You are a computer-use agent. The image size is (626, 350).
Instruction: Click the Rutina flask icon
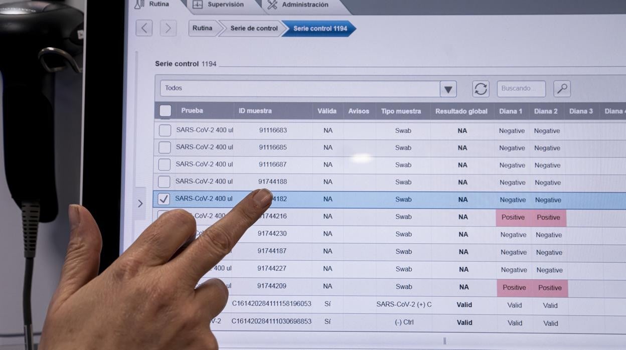(x=139, y=4)
